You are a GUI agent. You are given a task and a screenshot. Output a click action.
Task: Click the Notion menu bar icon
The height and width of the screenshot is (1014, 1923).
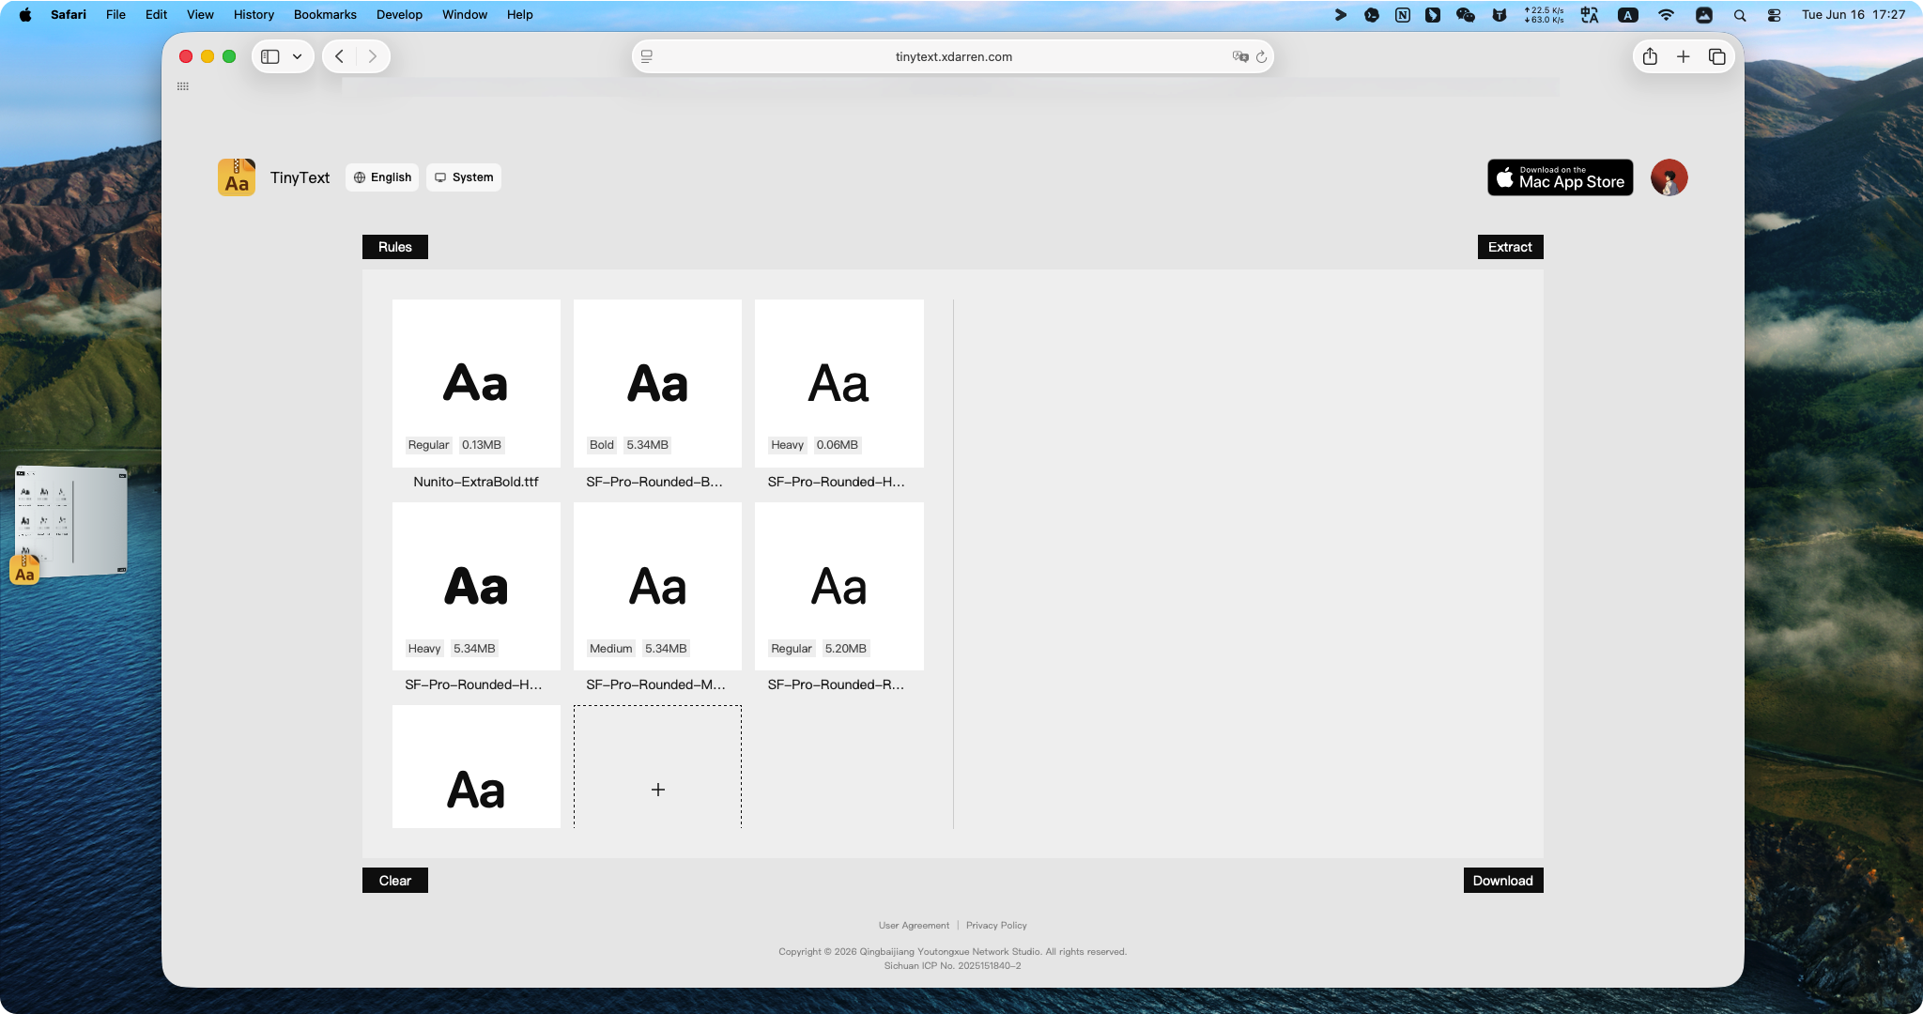(1403, 14)
